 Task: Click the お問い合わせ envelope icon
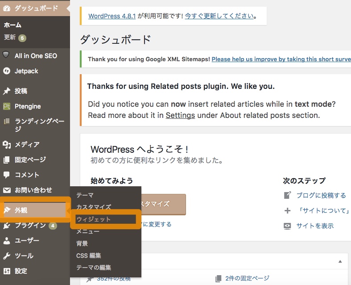click(7, 190)
